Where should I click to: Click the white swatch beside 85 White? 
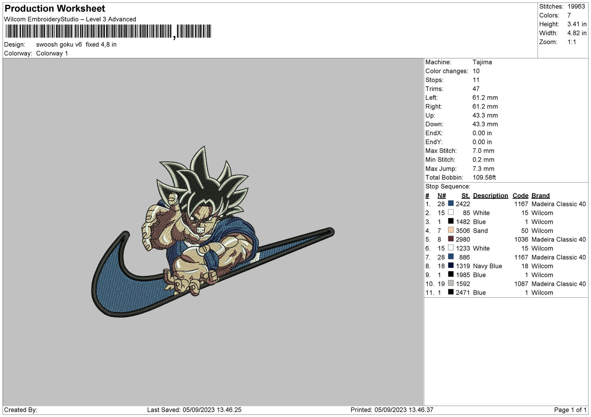451,212
